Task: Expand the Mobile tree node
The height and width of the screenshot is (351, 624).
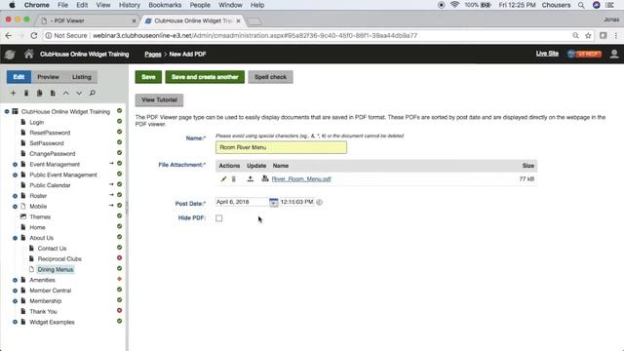Action: click(15, 207)
